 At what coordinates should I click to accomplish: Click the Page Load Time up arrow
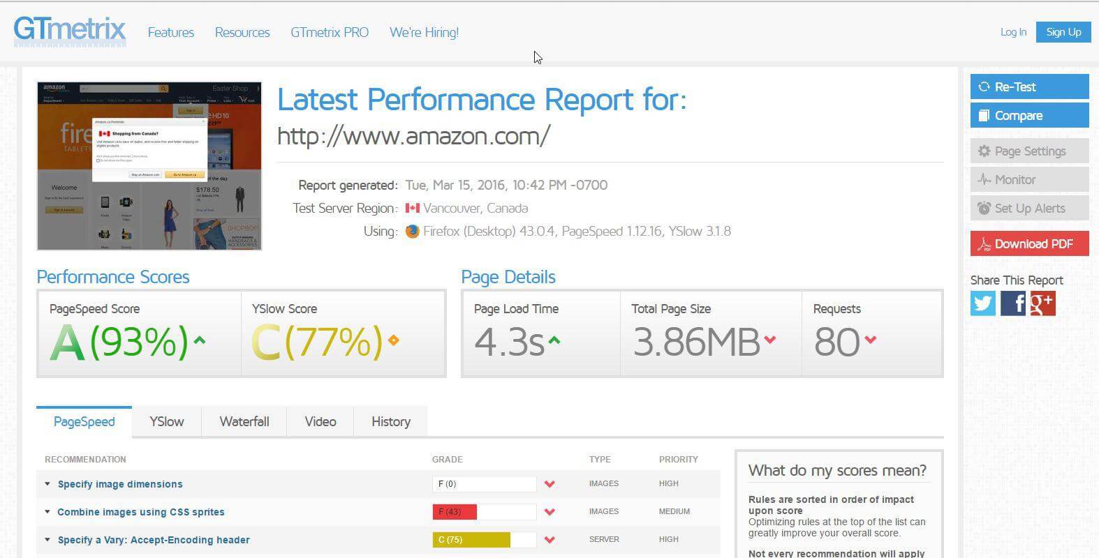[x=554, y=340]
